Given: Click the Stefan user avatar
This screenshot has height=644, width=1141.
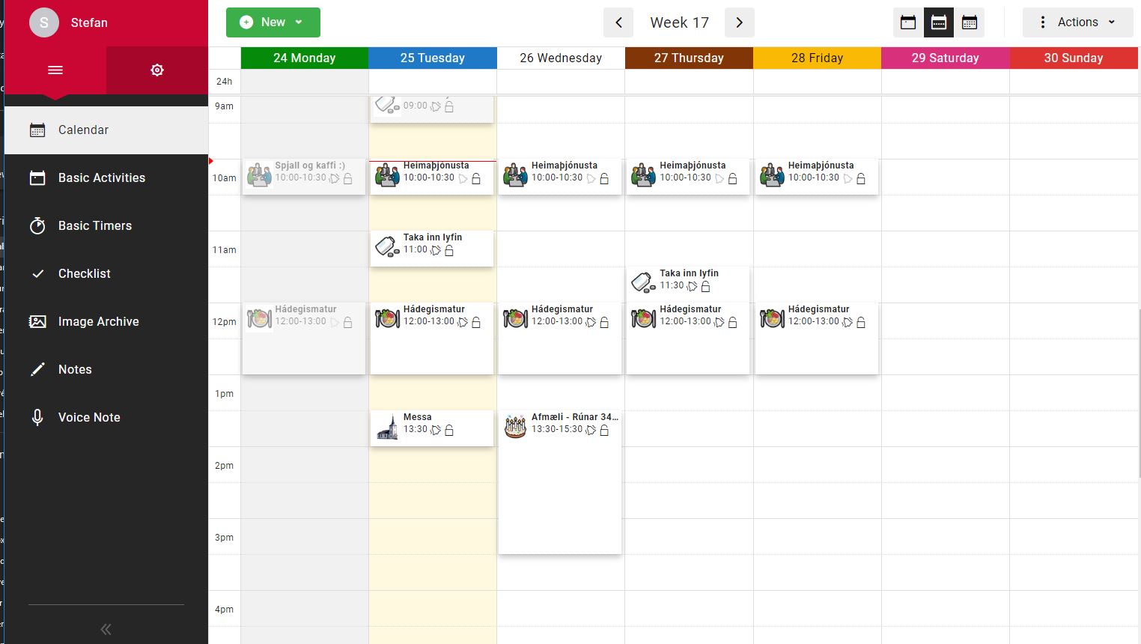Looking at the screenshot, I should [44, 22].
